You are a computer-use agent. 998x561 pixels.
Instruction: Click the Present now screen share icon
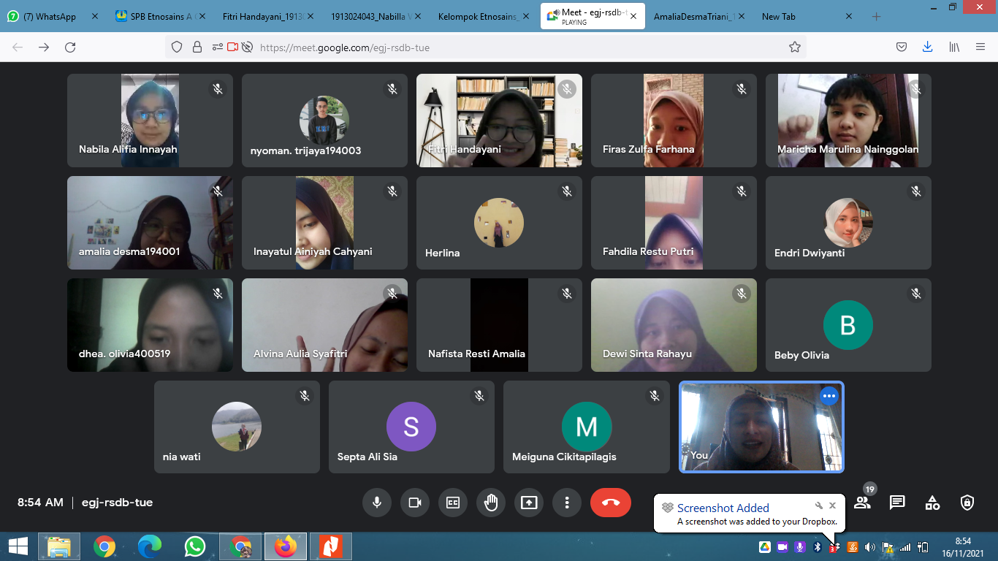529,503
